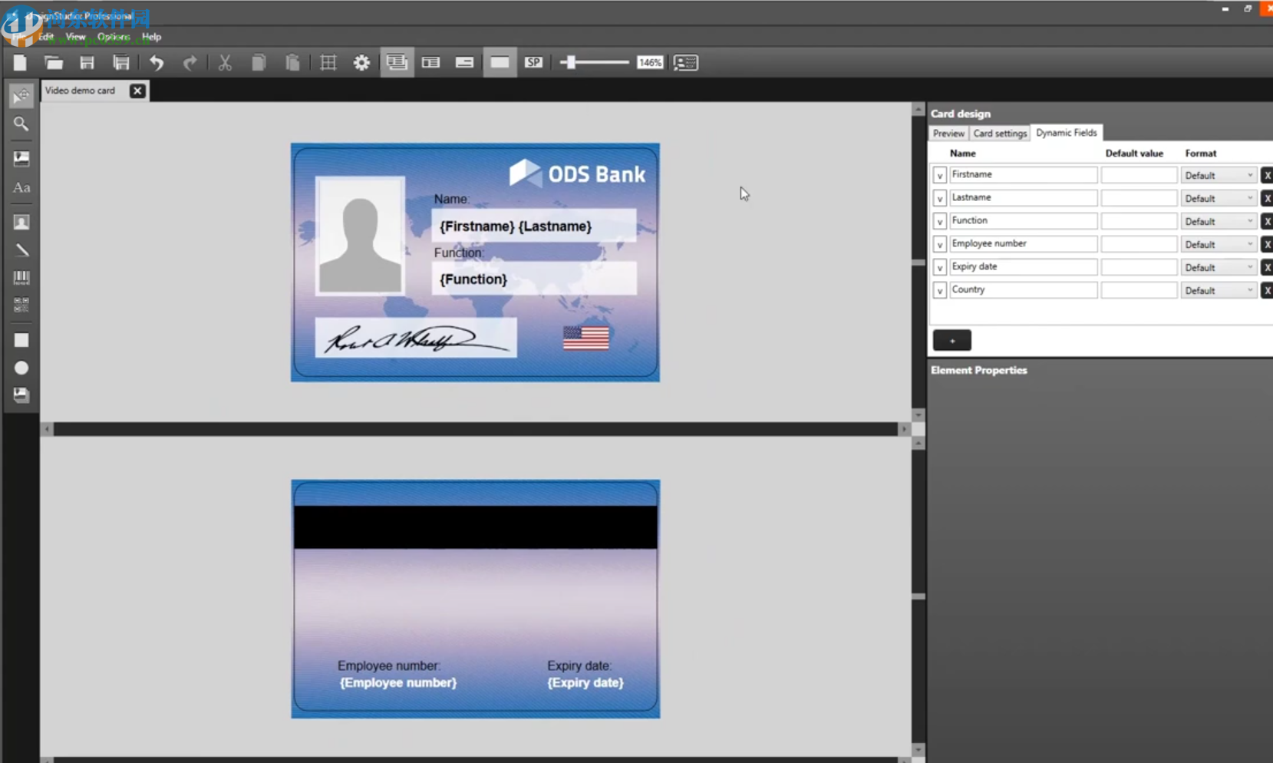Add a new dynamic field with the + button
The width and height of the screenshot is (1273, 763).
point(951,340)
